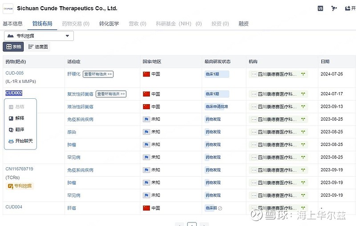Open the 药物交易 (0) tab
The image size is (356, 226).
click(76, 24)
